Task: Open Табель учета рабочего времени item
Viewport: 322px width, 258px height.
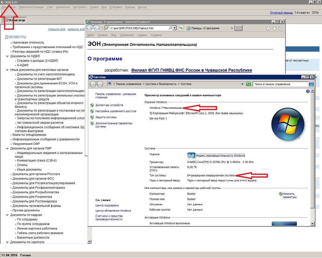Action: click(x=40, y=233)
